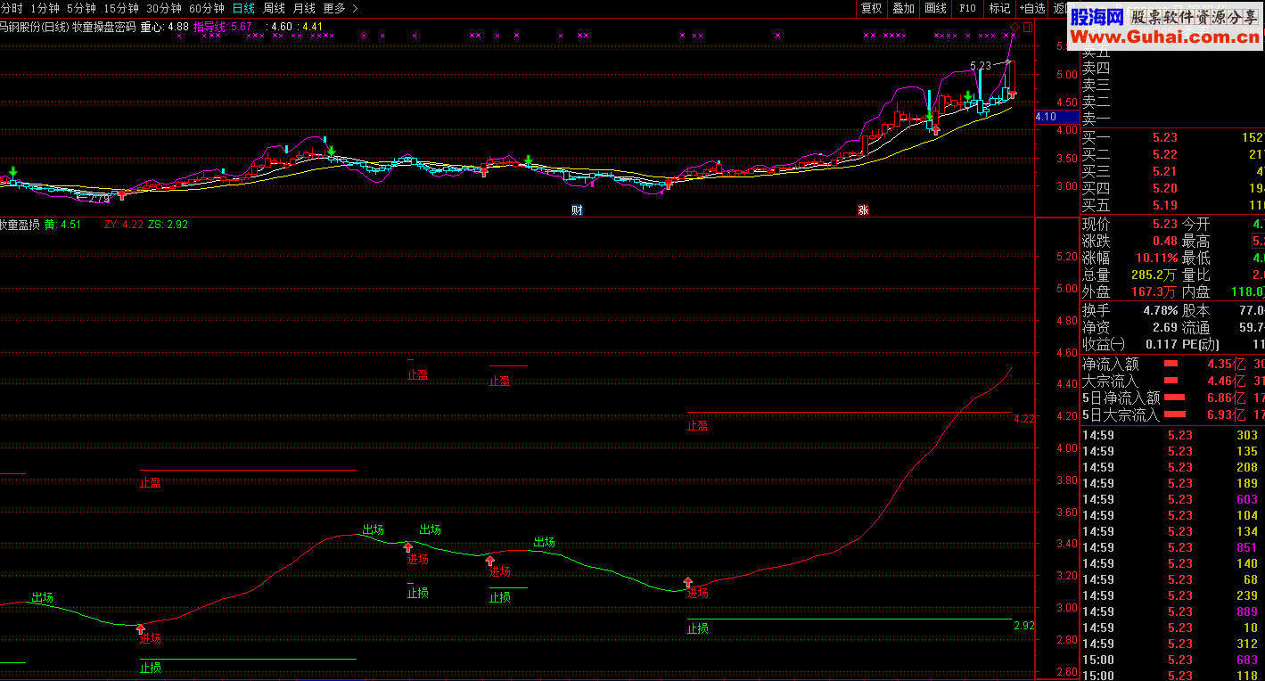Click the 止损 label under the 2.92 line
Image resolution: width=1265 pixels, height=681 pixels.
(697, 628)
